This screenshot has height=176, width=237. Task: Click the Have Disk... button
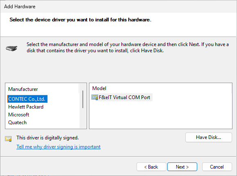click(209, 137)
